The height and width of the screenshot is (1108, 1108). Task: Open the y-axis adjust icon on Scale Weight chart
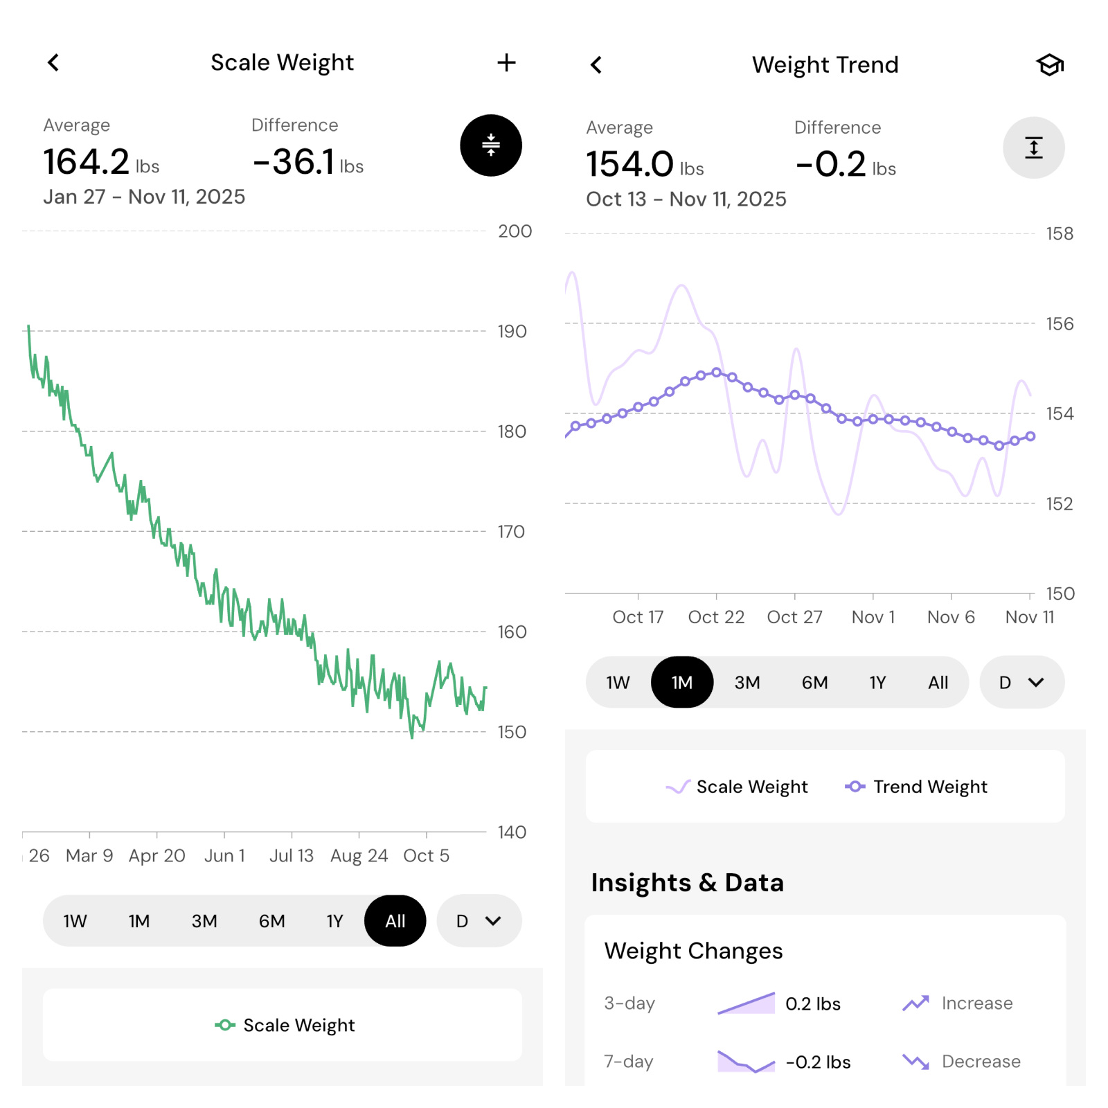490,146
